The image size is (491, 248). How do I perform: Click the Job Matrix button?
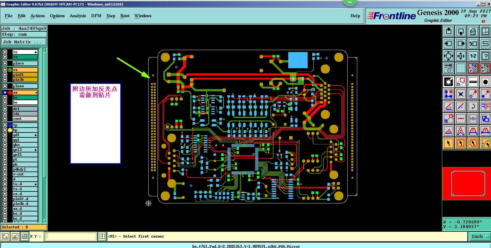[24, 42]
